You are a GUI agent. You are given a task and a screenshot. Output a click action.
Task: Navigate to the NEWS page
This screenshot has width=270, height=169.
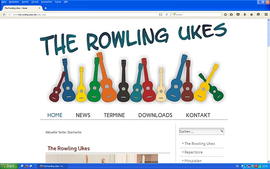pyautogui.click(x=83, y=115)
